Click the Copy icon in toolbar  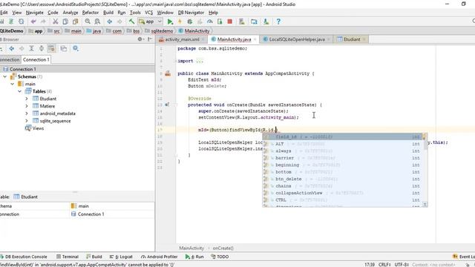coord(65,22)
